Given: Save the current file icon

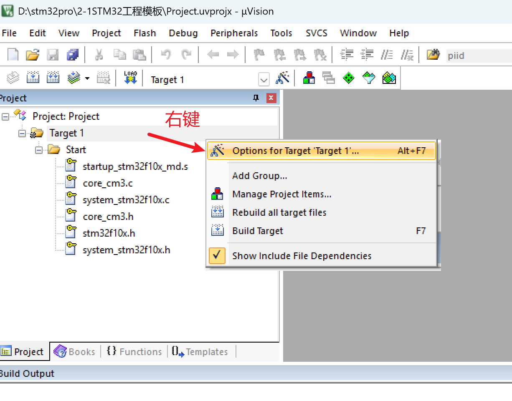Looking at the screenshot, I should click(53, 55).
